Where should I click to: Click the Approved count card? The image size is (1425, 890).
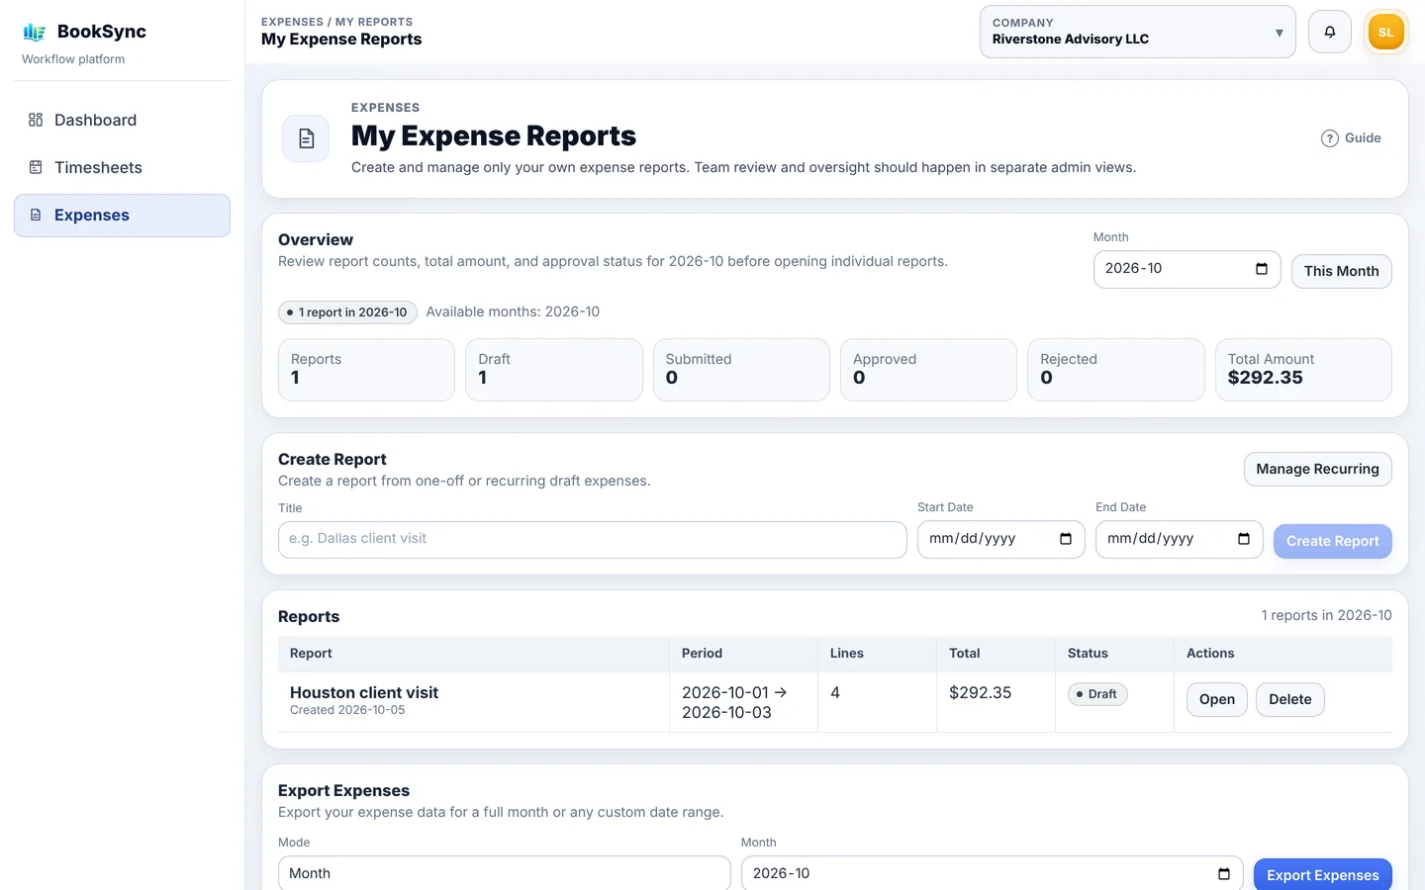point(928,370)
